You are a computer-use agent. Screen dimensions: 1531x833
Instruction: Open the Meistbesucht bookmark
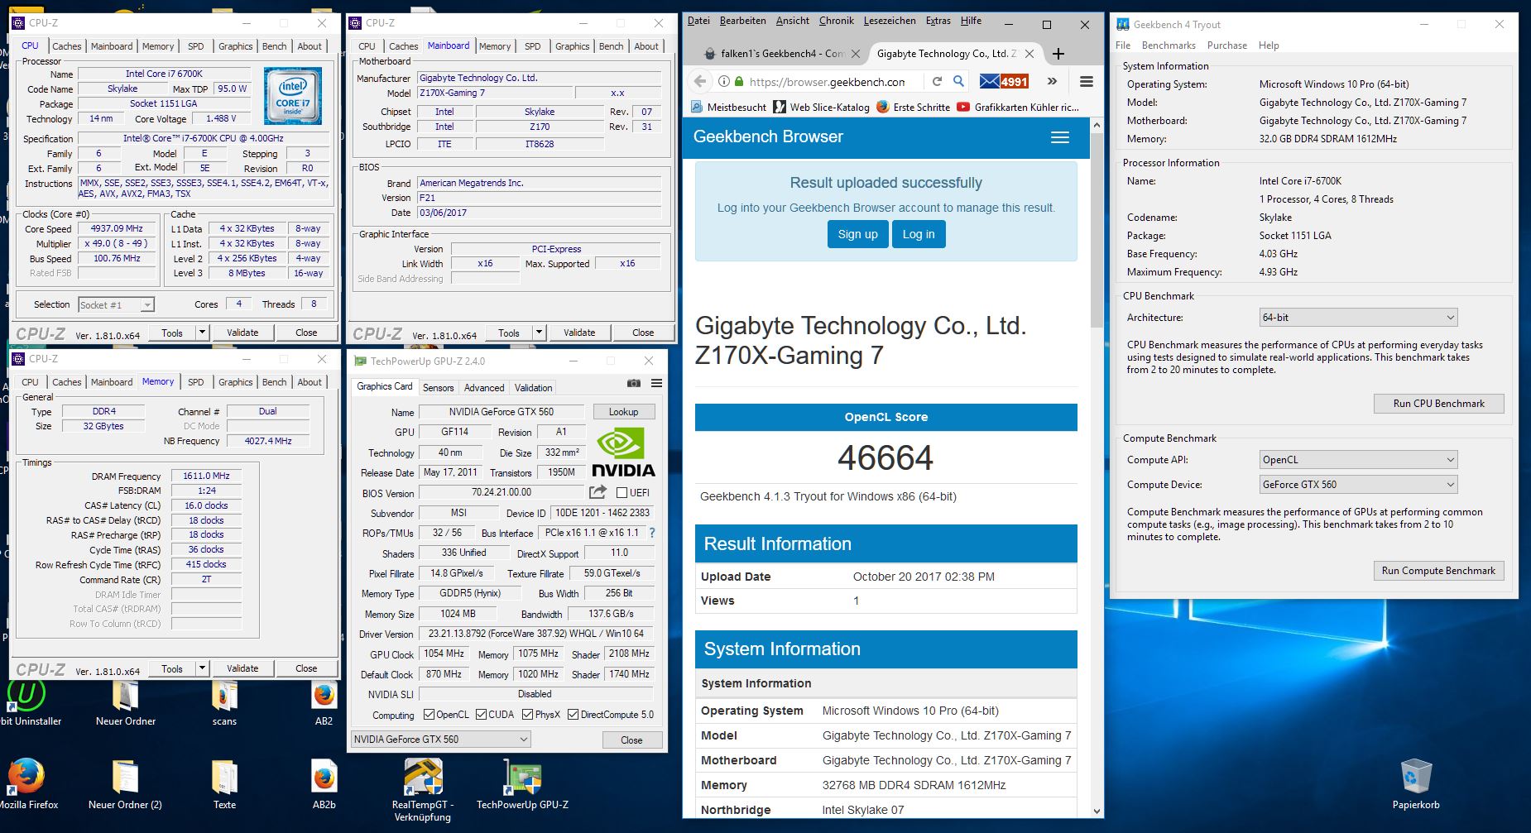pyautogui.click(x=728, y=107)
